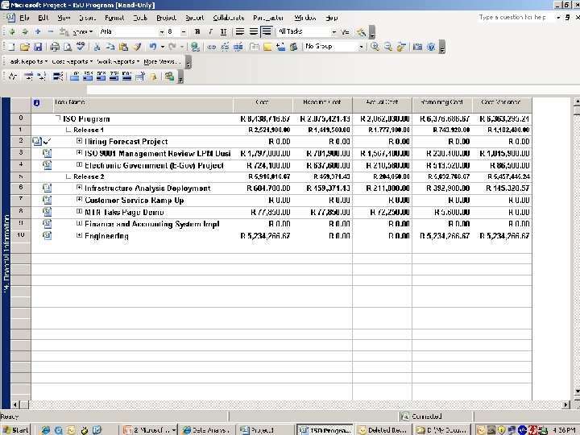Click the Cut scissors icon
The image size is (580, 435).
point(97,47)
